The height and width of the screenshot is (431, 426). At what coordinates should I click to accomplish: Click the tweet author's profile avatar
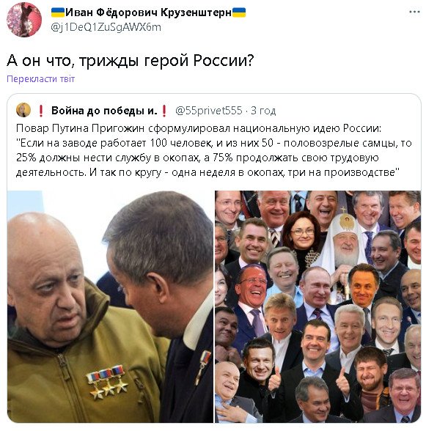click(x=24, y=20)
